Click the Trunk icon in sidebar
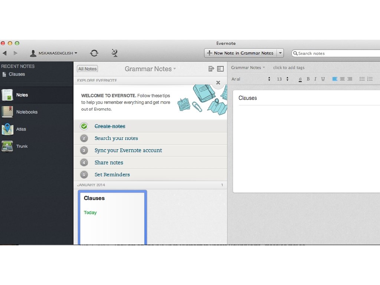This screenshot has width=380, height=285. (x=7, y=146)
